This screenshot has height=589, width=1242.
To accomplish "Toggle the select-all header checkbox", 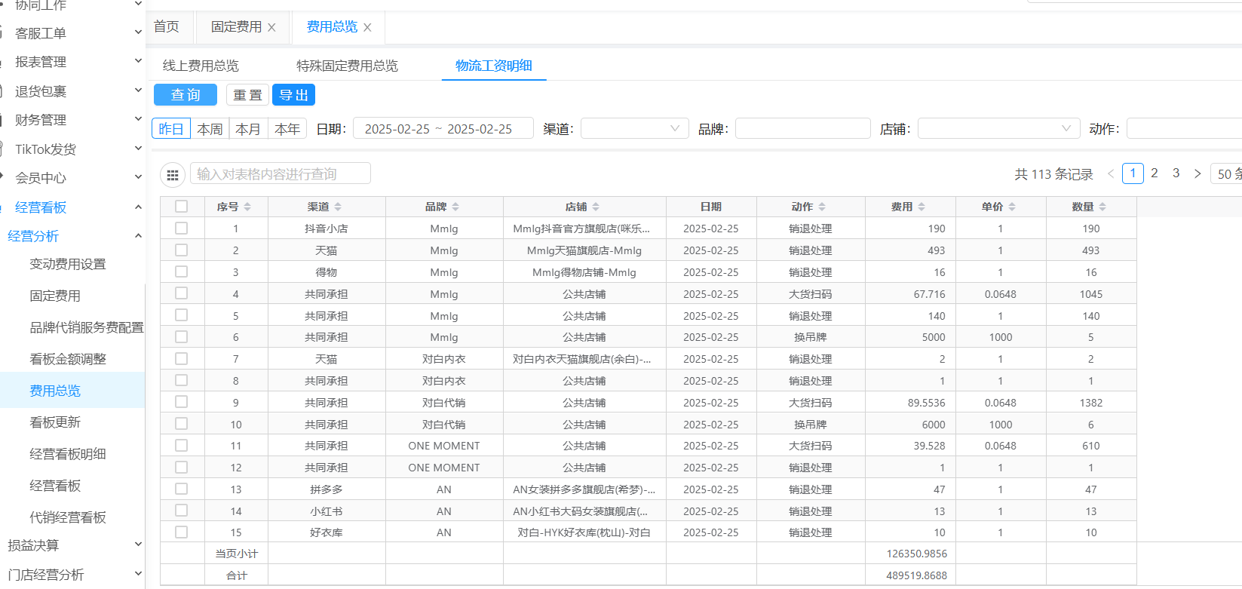I will [x=182, y=207].
